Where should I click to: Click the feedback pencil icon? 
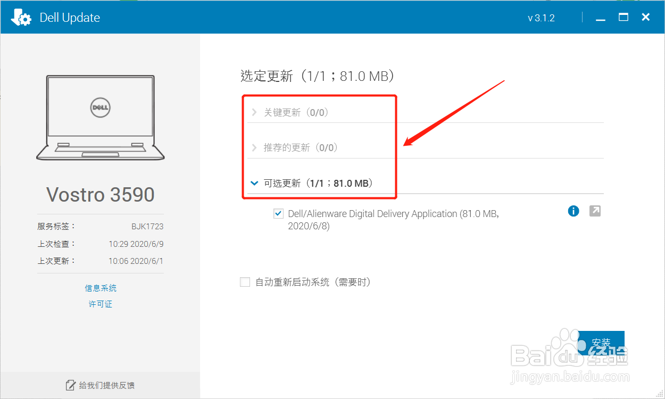pos(70,385)
